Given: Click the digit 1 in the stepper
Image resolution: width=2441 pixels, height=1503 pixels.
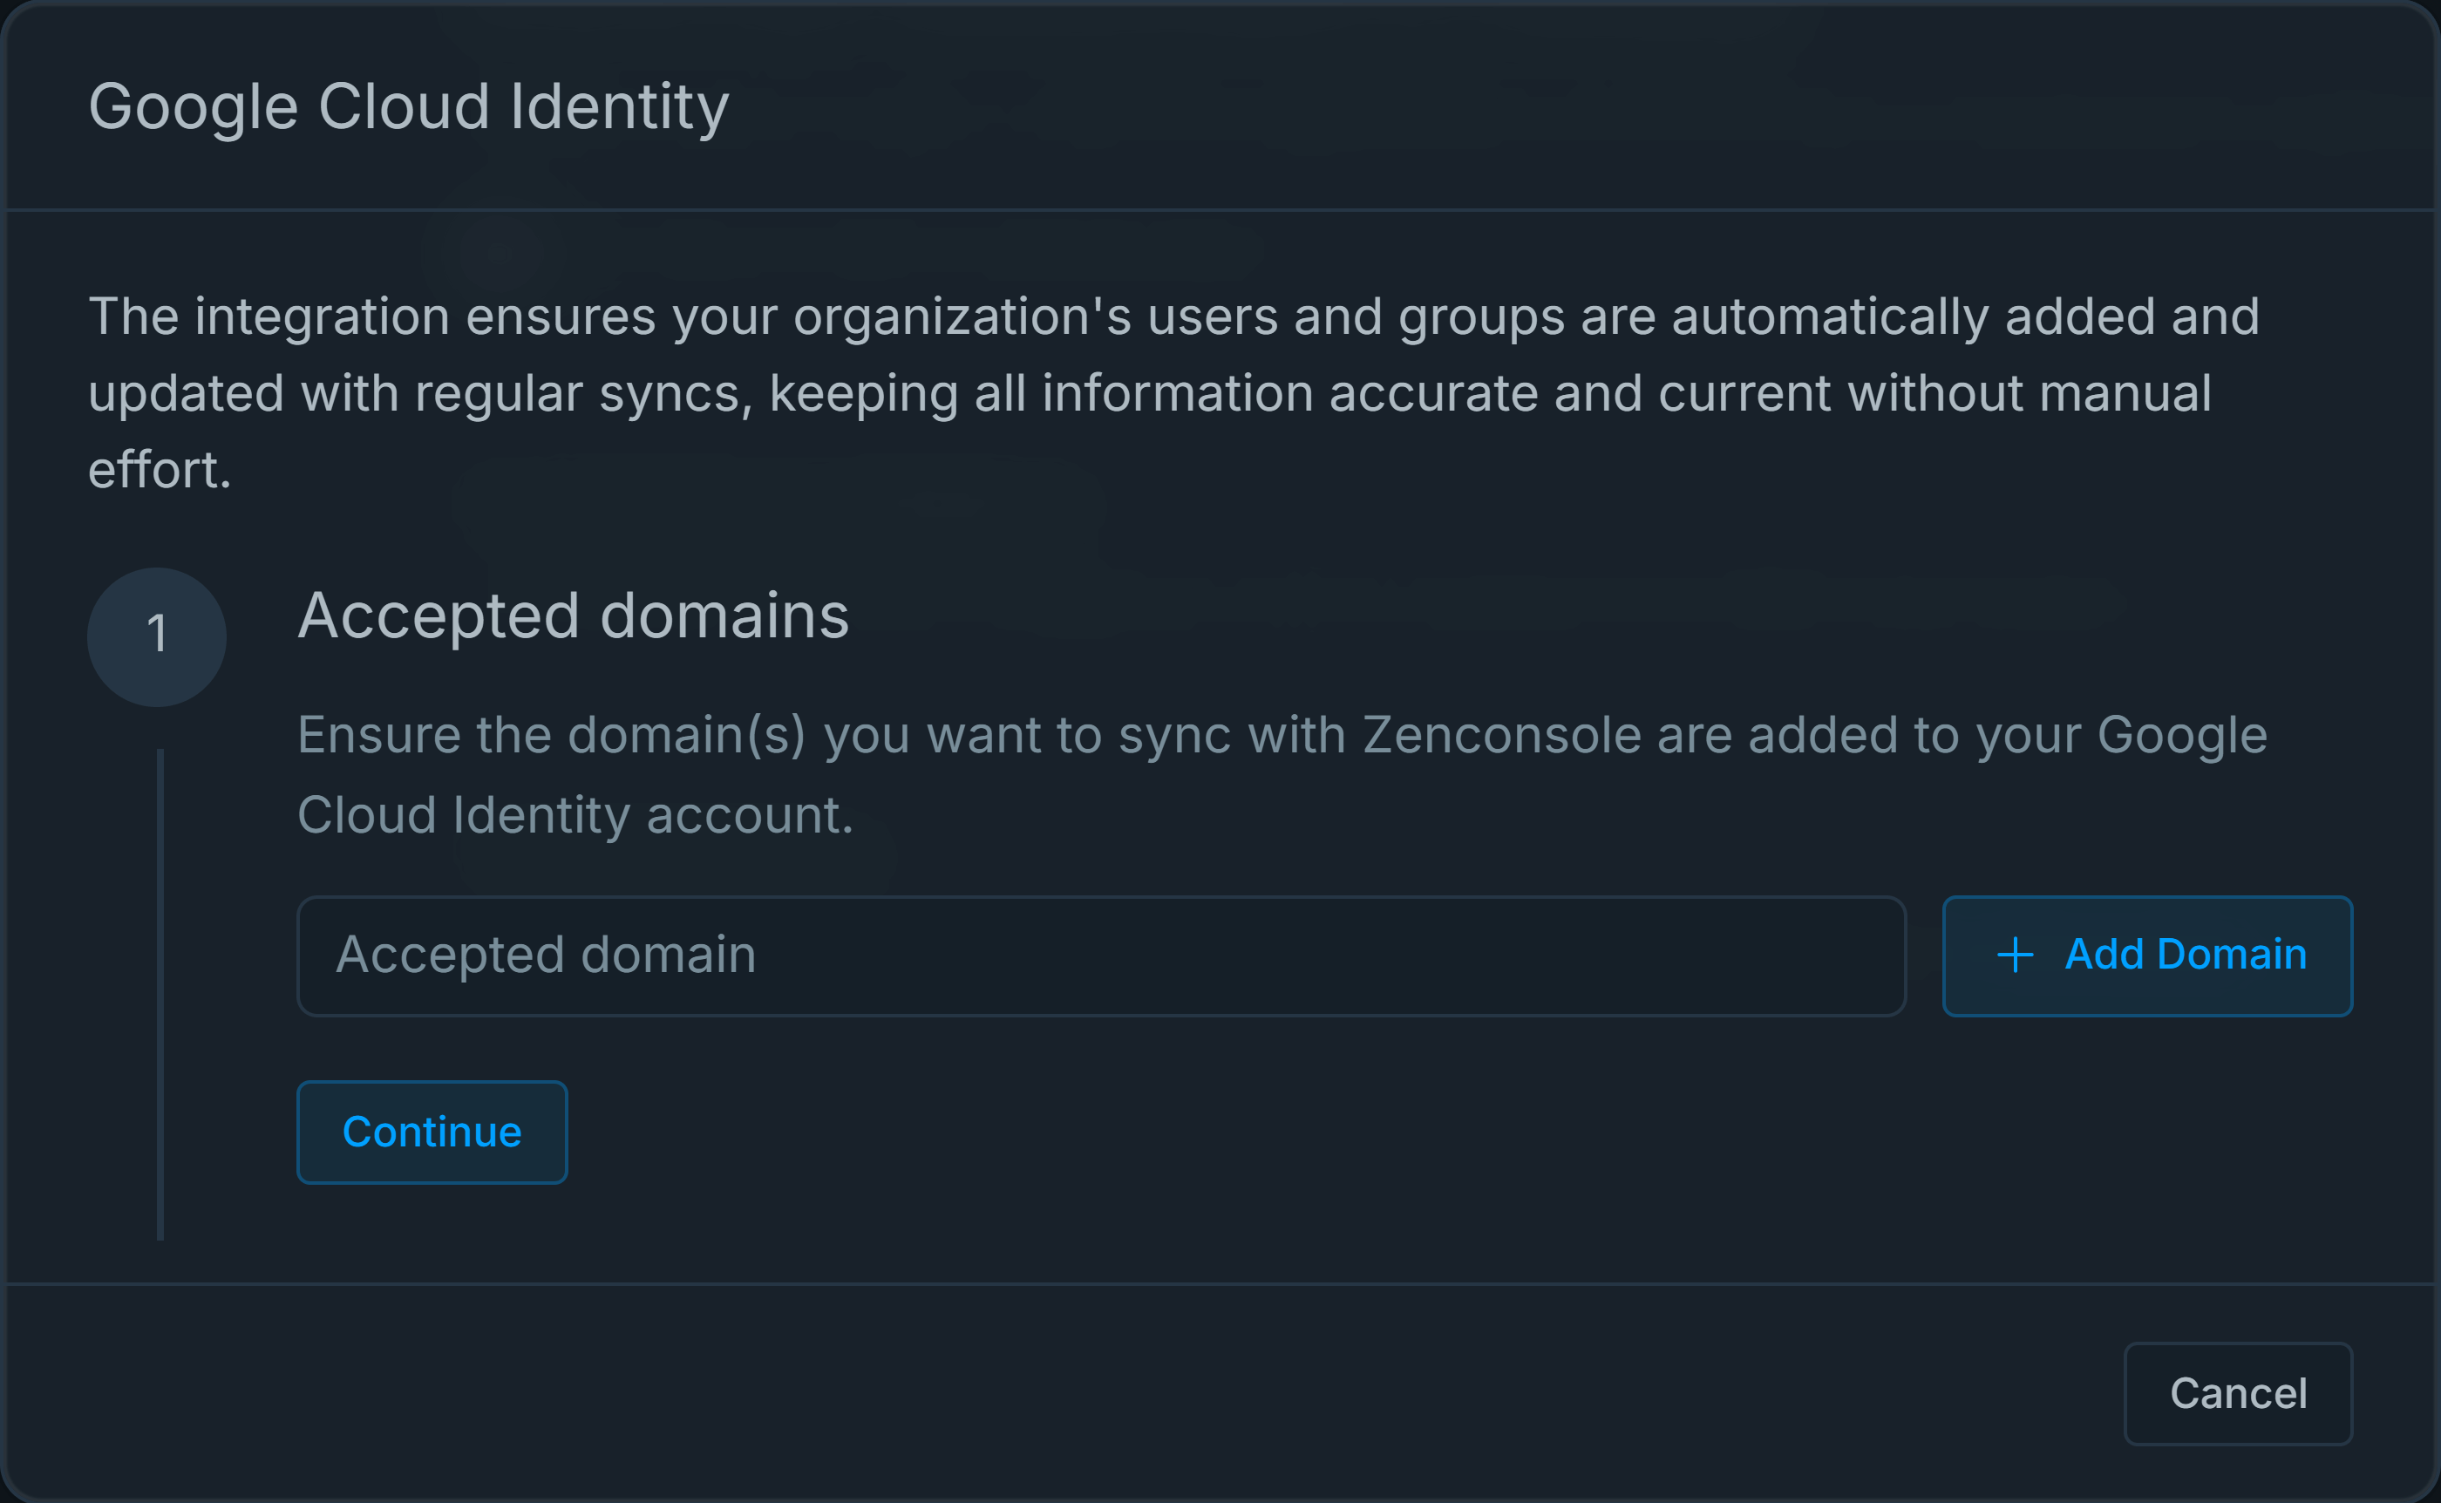Looking at the screenshot, I should coord(156,634).
